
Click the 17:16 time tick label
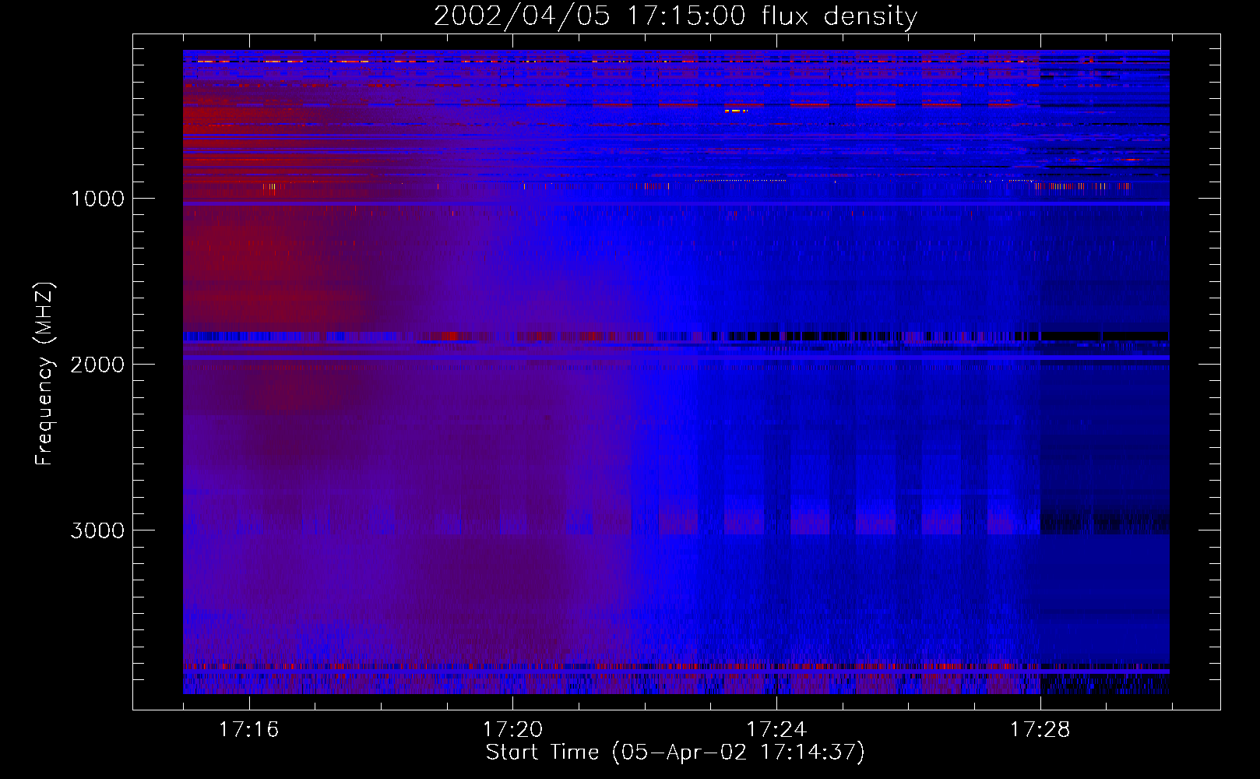tap(248, 729)
